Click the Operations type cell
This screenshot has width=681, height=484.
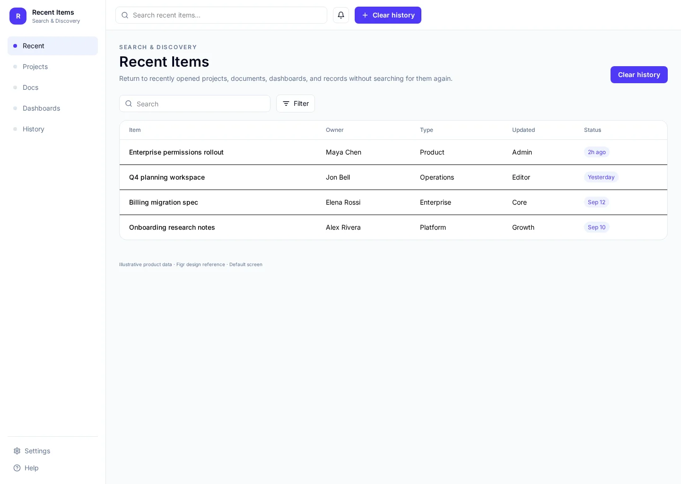[x=437, y=177]
